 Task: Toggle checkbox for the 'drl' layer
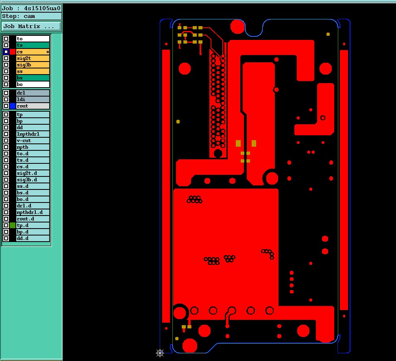(x=6, y=93)
